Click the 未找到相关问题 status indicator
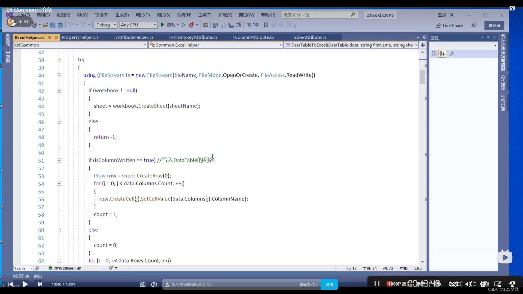Image resolution: width=523 pixels, height=294 pixels. click(x=65, y=268)
